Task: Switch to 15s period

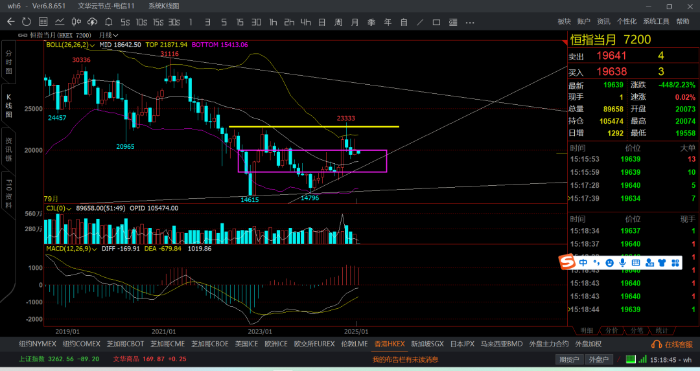Action: [158, 22]
